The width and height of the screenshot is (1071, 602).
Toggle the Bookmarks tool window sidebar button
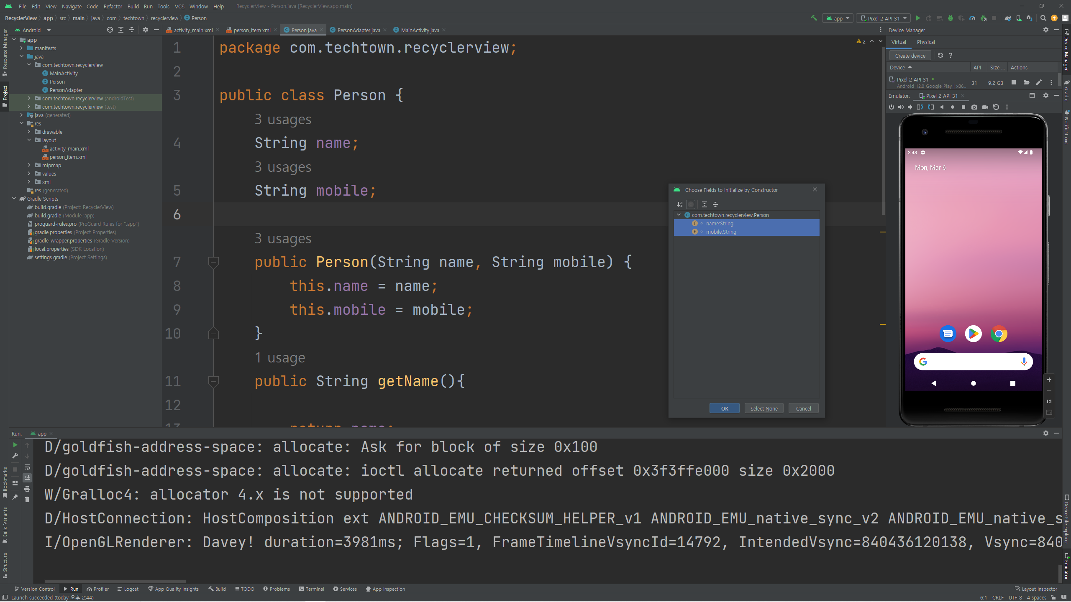[5, 482]
